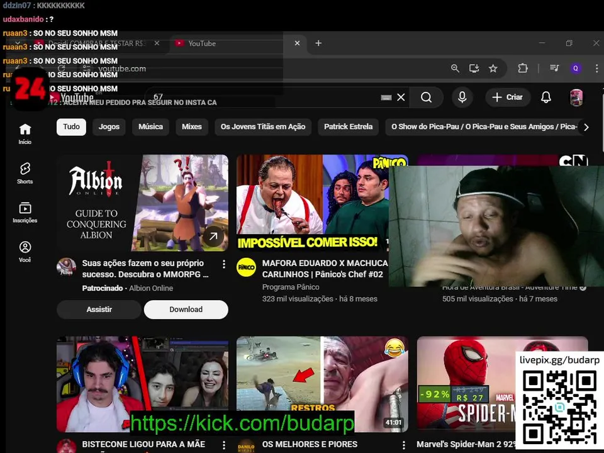Bookmark this page with star icon
The width and height of the screenshot is (604, 453).
click(493, 69)
